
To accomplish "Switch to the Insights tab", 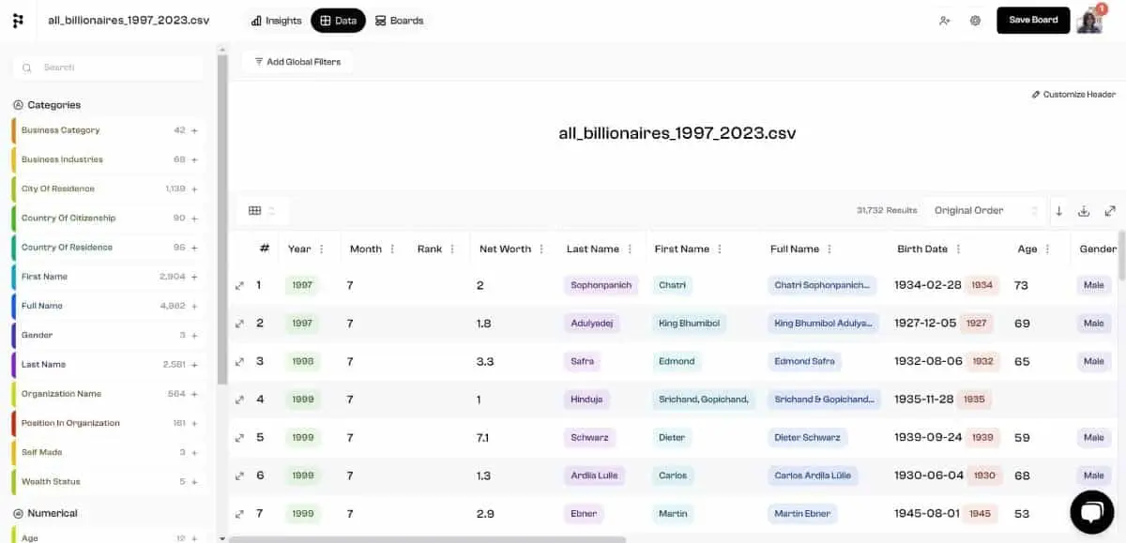I will pos(275,20).
